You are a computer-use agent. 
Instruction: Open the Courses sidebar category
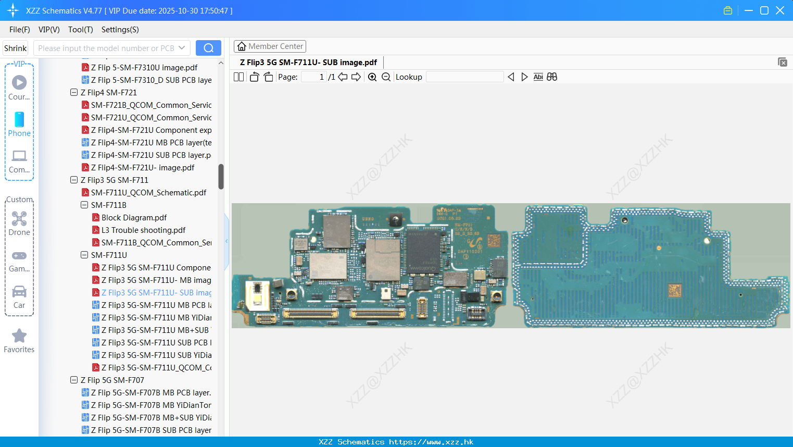(19, 88)
